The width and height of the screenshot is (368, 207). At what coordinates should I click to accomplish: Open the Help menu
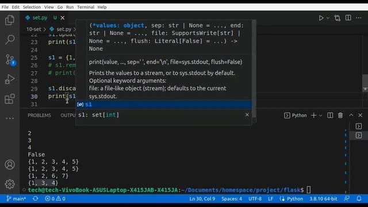(x=102, y=7)
